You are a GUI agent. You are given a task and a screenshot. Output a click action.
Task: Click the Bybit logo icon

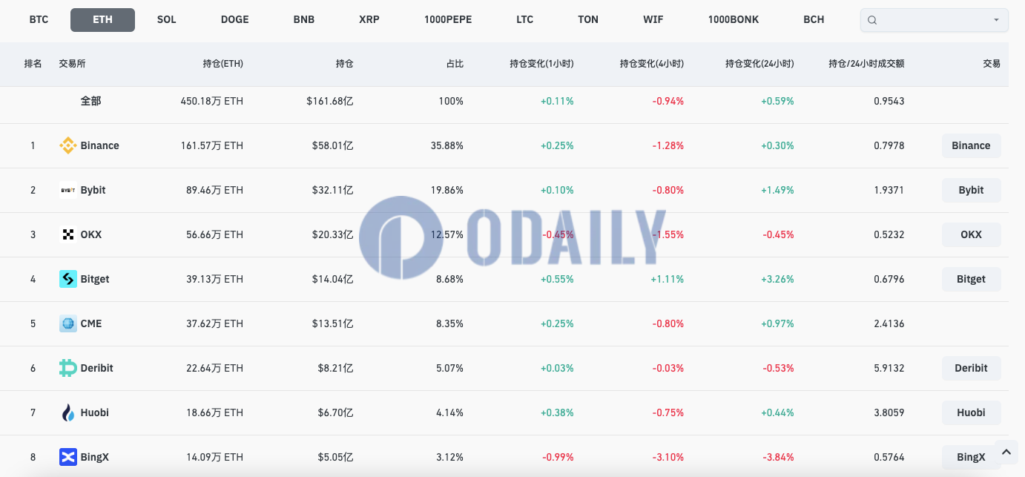[67, 190]
